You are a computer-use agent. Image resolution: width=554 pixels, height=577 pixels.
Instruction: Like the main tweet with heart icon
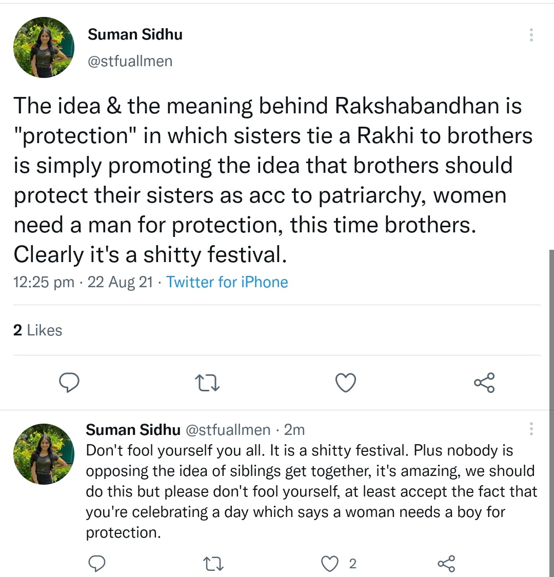(345, 383)
